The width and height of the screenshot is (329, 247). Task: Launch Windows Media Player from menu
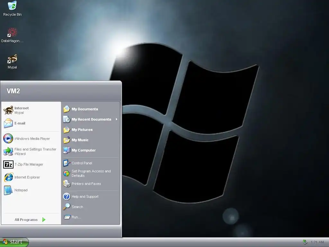tap(31, 139)
